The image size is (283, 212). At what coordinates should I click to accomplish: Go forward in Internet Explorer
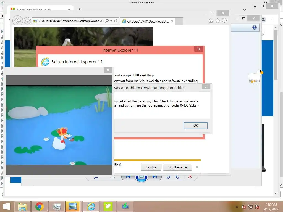(27, 21)
